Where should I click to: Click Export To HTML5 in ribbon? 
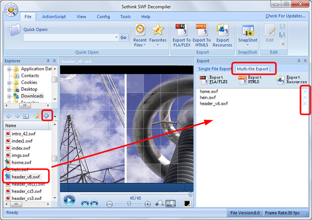point(201,35)
